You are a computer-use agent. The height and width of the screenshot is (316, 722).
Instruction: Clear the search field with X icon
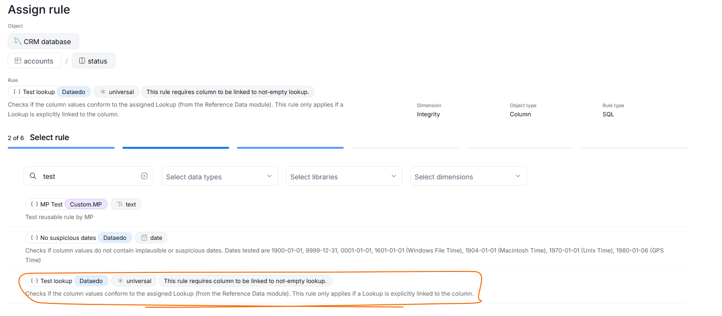click(x=144, y=176)
